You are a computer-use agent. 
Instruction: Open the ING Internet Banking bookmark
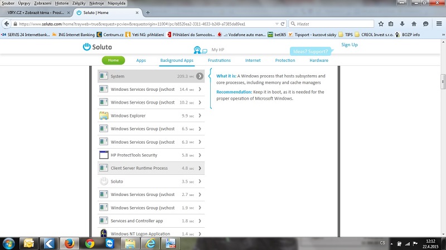pyautogui.click(x=73, y=35)
